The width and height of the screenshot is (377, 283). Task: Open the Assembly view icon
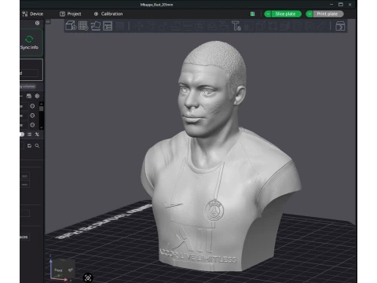tap(340, 26)
